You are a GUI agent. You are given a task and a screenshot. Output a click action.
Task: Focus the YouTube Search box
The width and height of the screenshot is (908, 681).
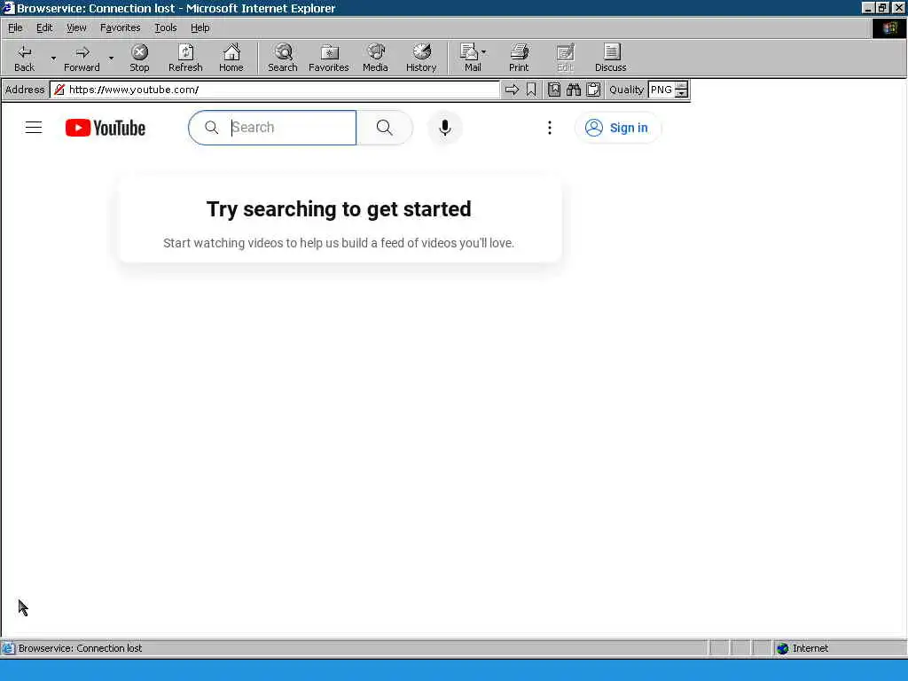click(272, 128)
